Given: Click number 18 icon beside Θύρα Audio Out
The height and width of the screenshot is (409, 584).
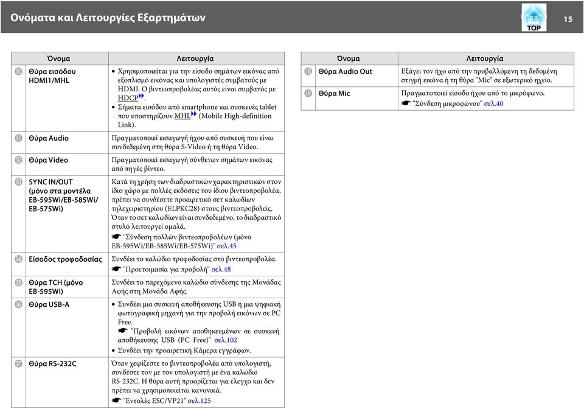Looking at the screenshot, I should 308,71.
